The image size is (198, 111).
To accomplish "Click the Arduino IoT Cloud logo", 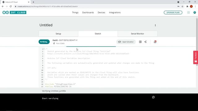I will pyautogui.click(x=14, y=12).
